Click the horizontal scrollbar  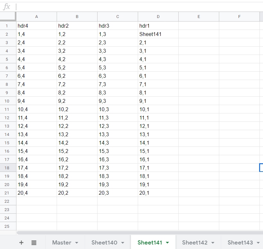[138, 233]
